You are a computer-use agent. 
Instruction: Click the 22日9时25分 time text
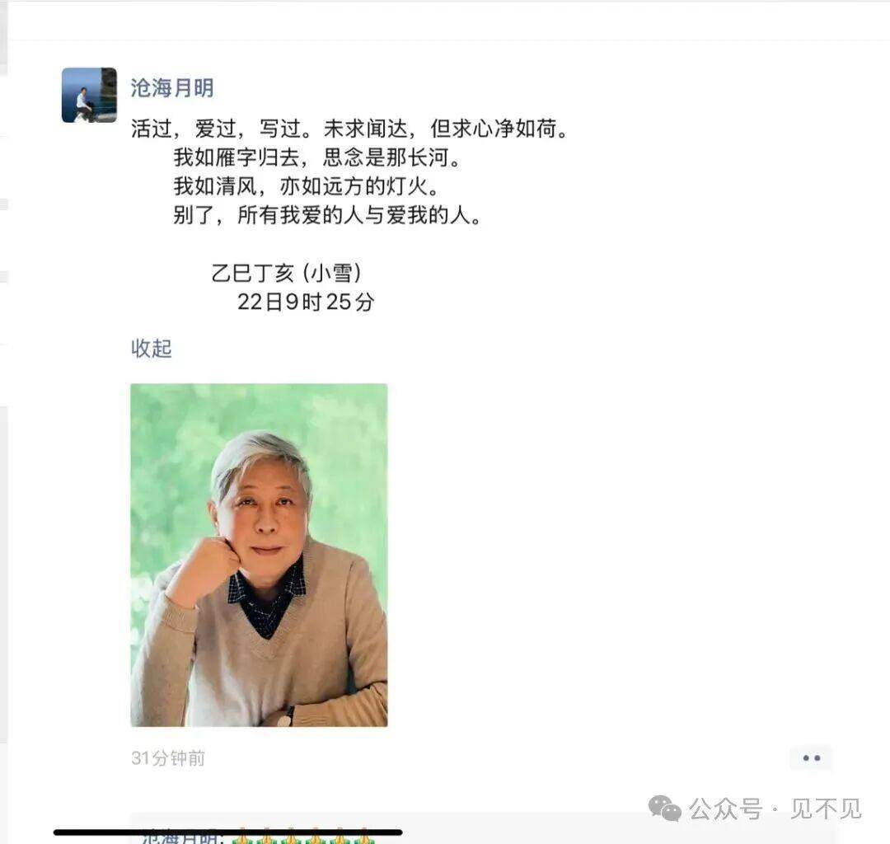[x=306, y=302]
